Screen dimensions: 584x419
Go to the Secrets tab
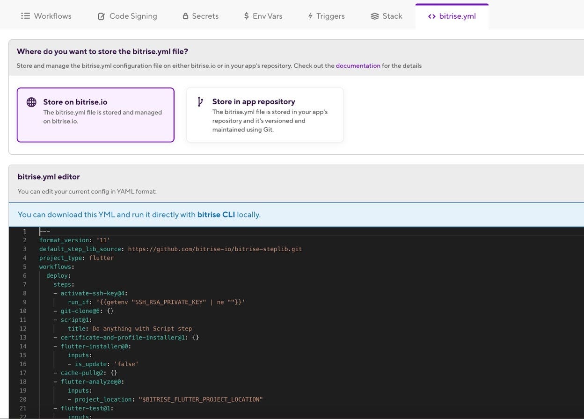(x=200, y=16)
